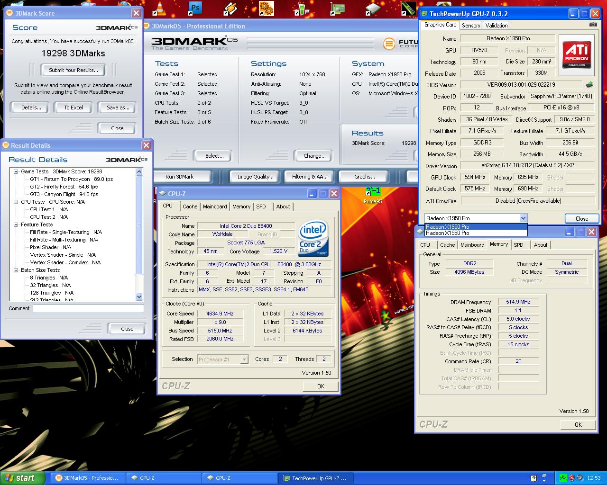
Task: Collapse the CPU Tests tree node
Action: pos(16,202)
